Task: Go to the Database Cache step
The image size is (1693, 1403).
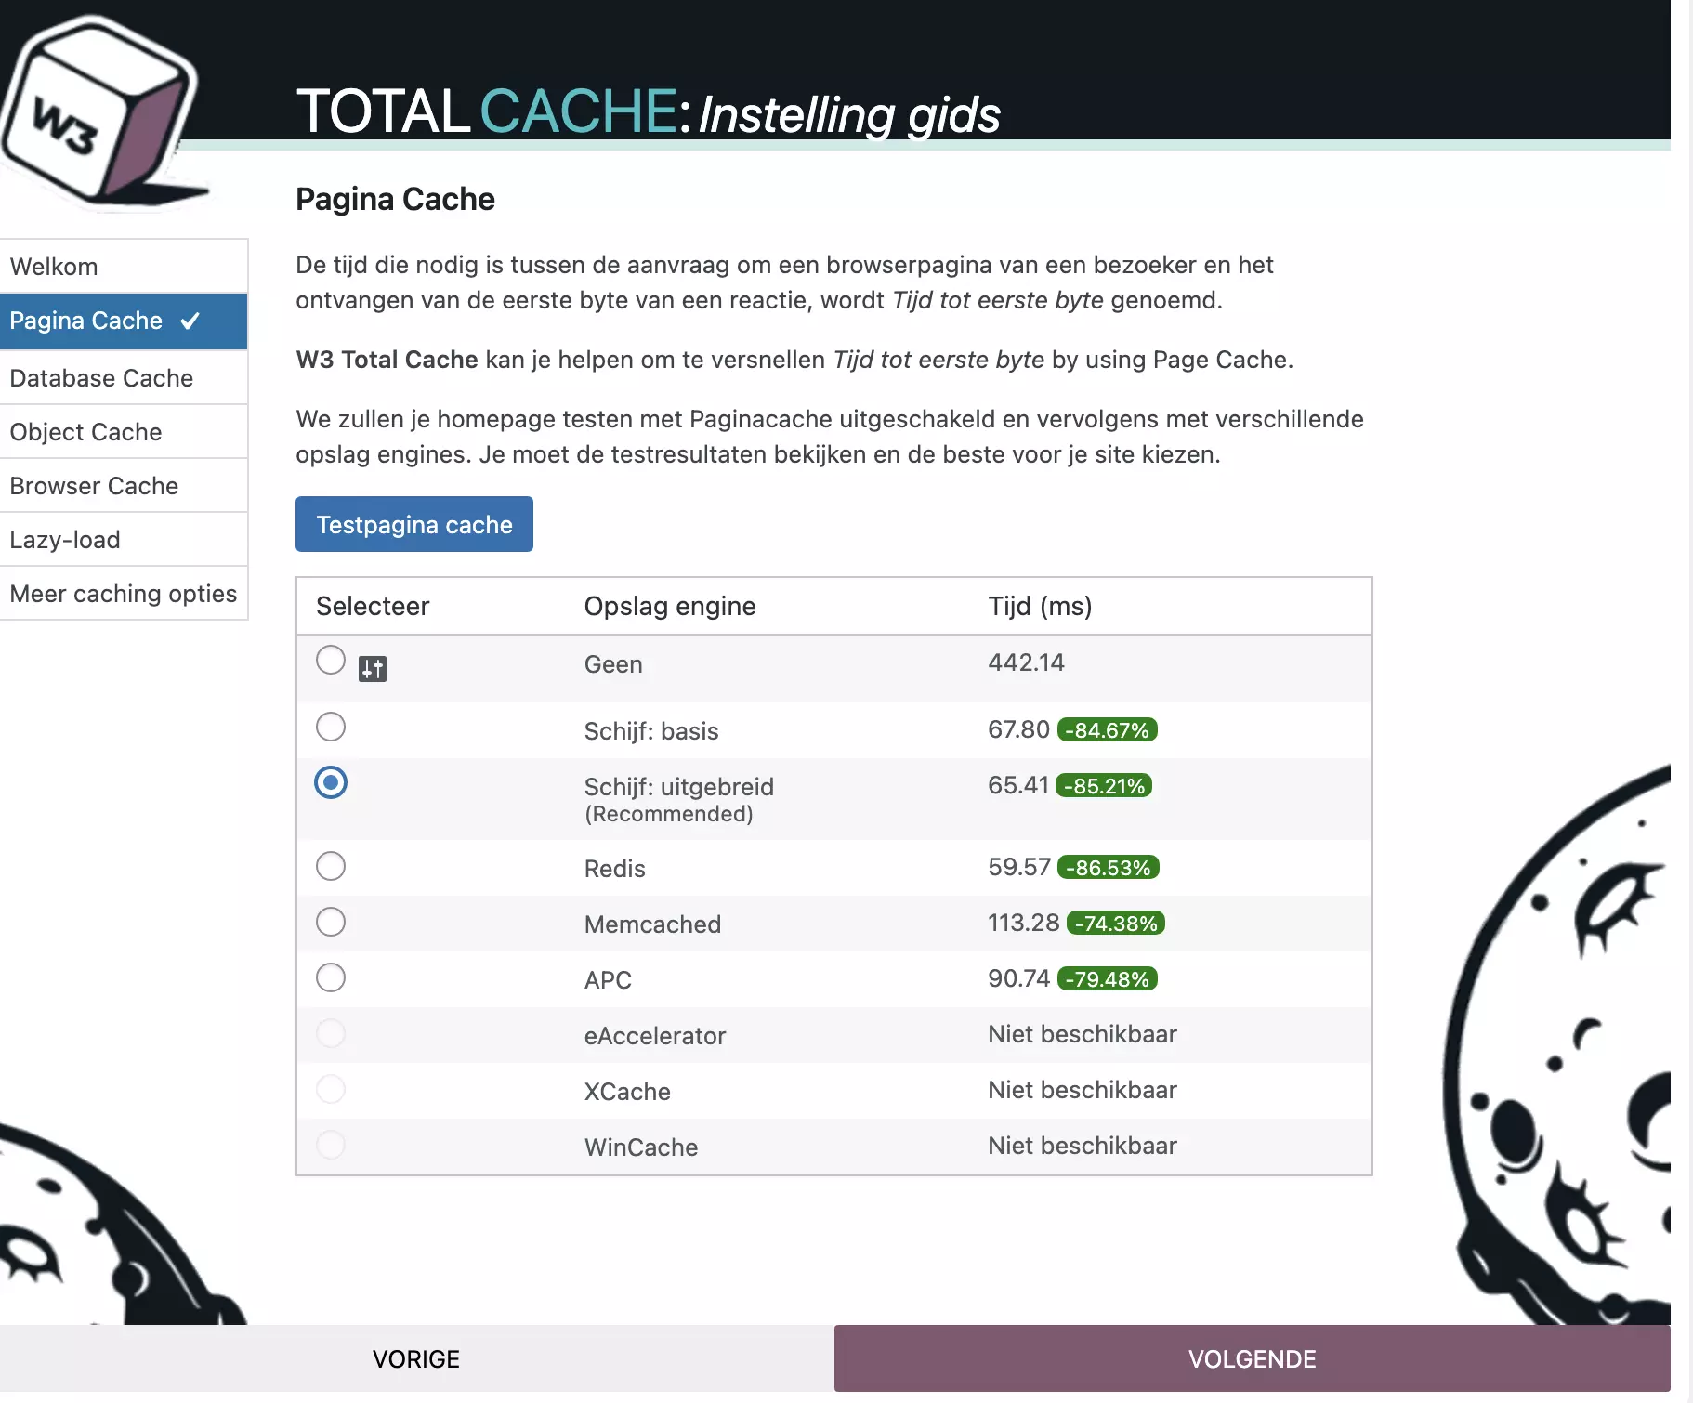Action: click(x=124, y=377)
